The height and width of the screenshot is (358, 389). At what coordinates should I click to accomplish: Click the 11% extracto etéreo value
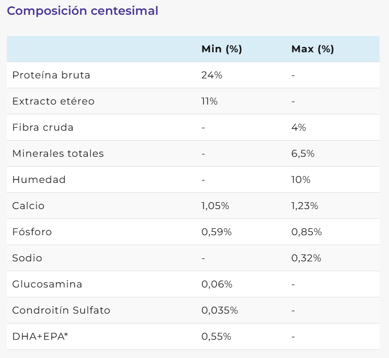(x=209, y=101)
